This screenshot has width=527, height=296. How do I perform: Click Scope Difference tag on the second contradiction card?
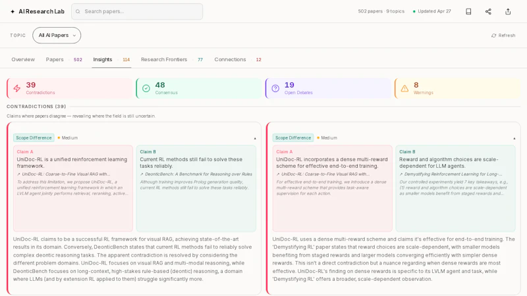coord(293,137)
